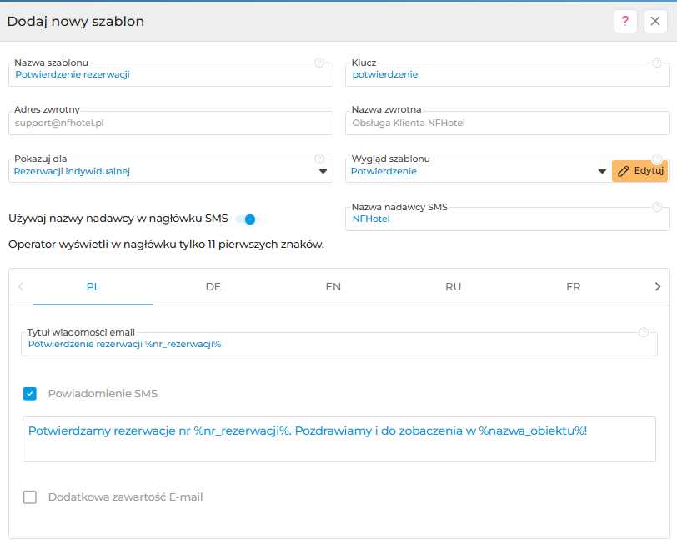Switch to the PL language tab

tap(93, 287)
